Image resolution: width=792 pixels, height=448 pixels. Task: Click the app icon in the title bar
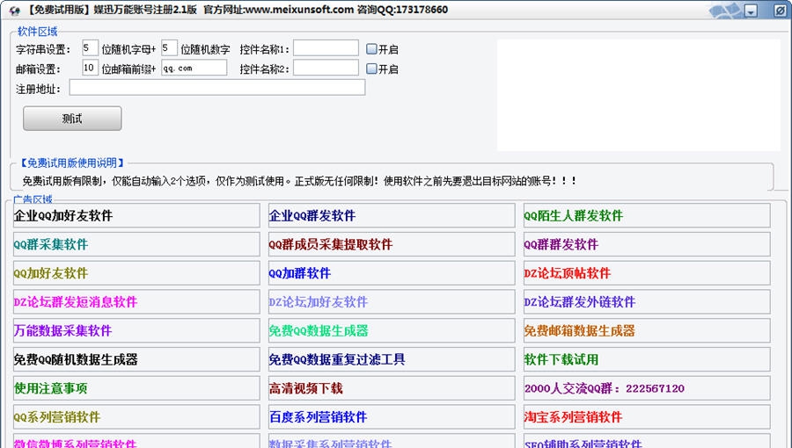[x=14, y=10]
